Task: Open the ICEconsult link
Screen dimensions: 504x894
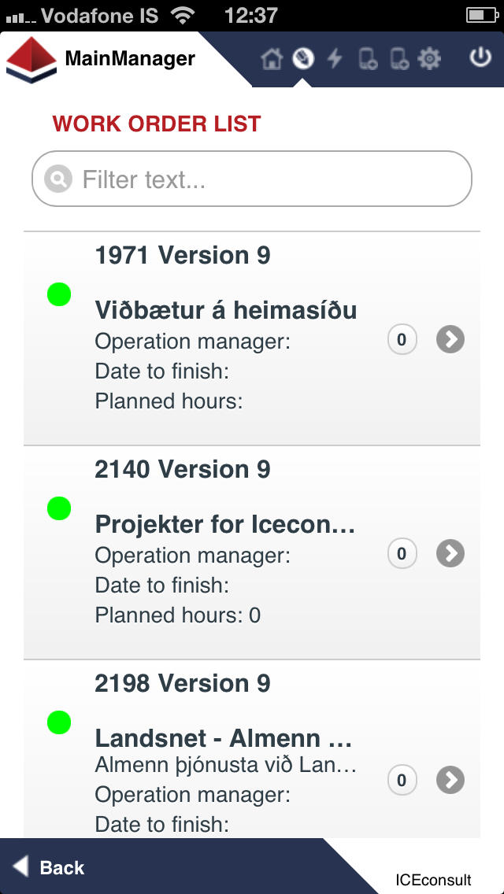Action: point(433,879)
